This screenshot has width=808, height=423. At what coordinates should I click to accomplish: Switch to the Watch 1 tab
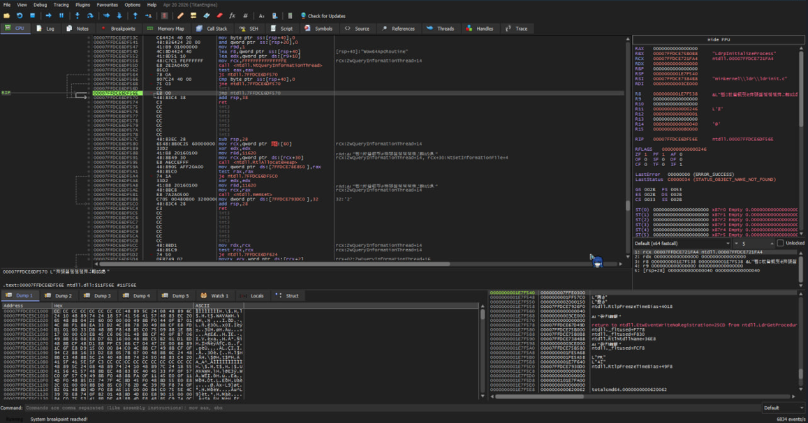point(214,296)
